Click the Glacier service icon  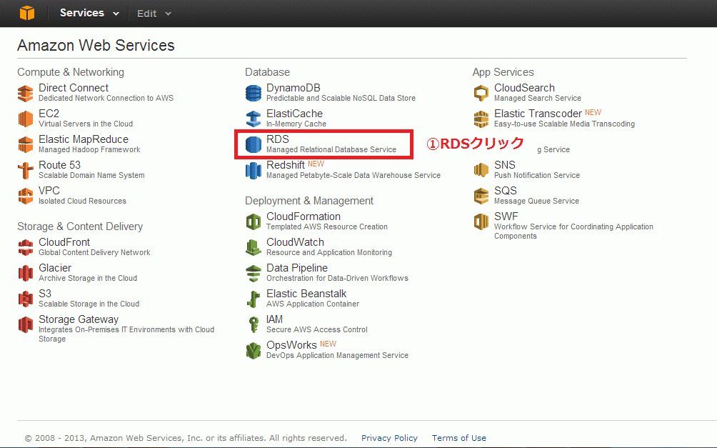(26, 273)
